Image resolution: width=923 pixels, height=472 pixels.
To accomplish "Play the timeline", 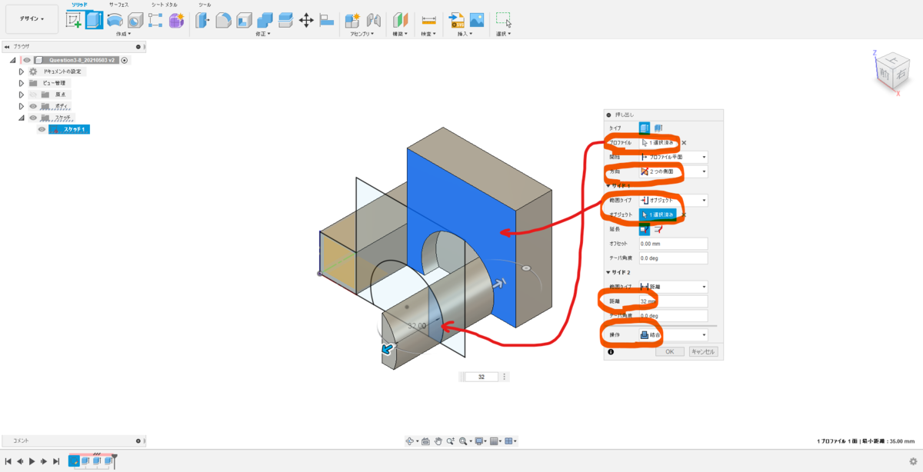I will (32, 461).
